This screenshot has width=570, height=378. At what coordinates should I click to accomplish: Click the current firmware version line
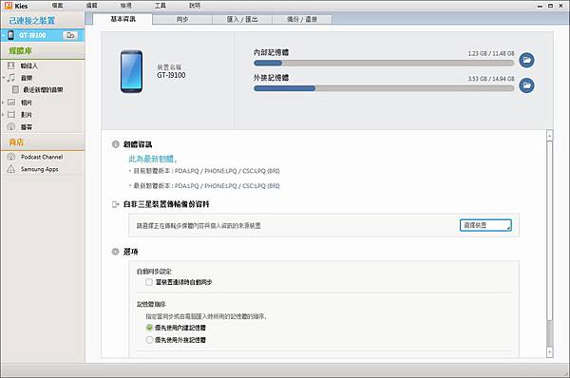[206, 171]
